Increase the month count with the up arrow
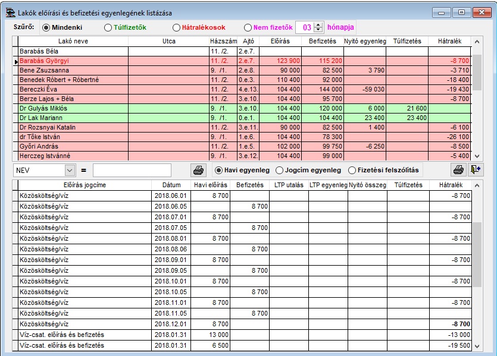 [318, 24]
